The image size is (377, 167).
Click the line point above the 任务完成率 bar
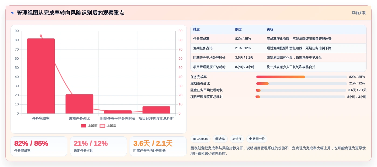pyautogui.click(x=41, y=36)
